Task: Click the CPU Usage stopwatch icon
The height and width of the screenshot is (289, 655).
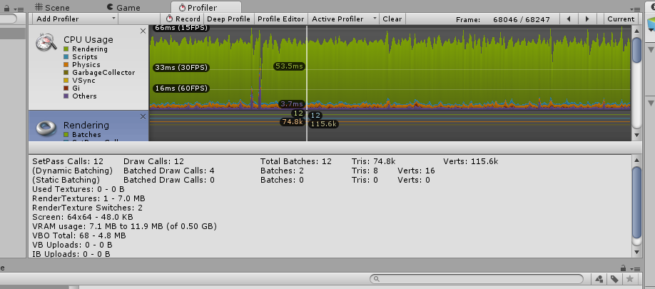Action: 46,43
